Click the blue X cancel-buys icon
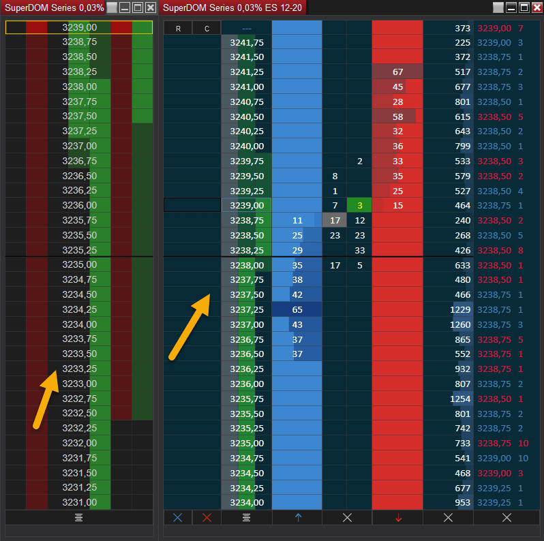Viewport: 544px width, 541px height. (177, 518)
